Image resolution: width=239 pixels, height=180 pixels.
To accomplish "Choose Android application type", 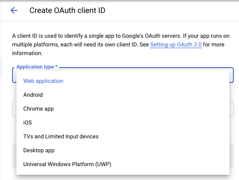I will (x=123, y=95).
